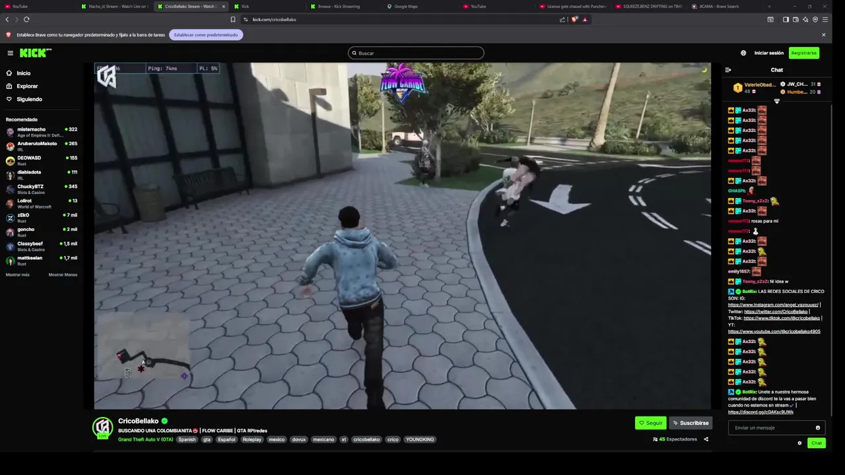Open chat settings gear icon
The width and height of the screenshot is (845, 475).
coord(799,443)
